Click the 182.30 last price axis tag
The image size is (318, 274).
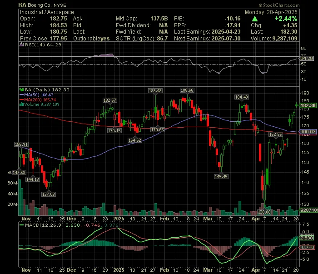click(x=308, y=105)
